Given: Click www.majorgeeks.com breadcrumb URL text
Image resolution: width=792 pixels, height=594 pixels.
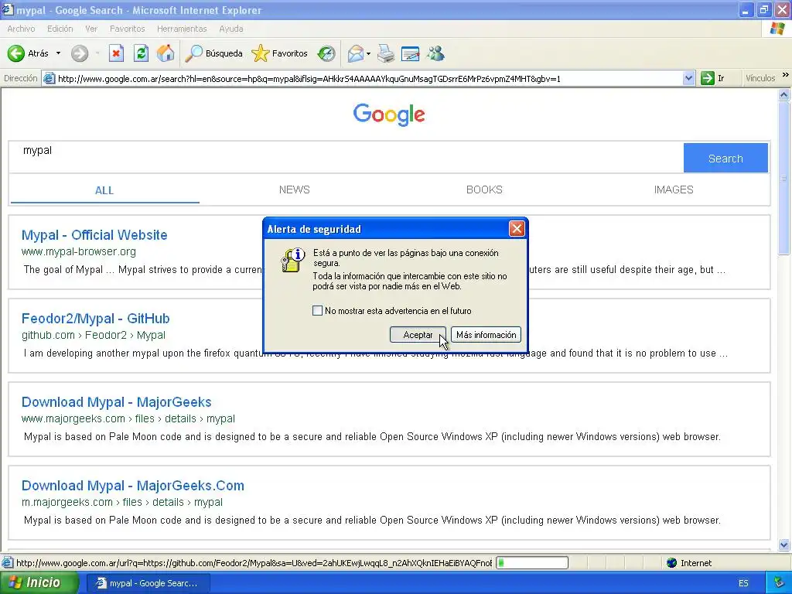Looking at the screenshot, I should pyautogui.click(x=128, y=418).
